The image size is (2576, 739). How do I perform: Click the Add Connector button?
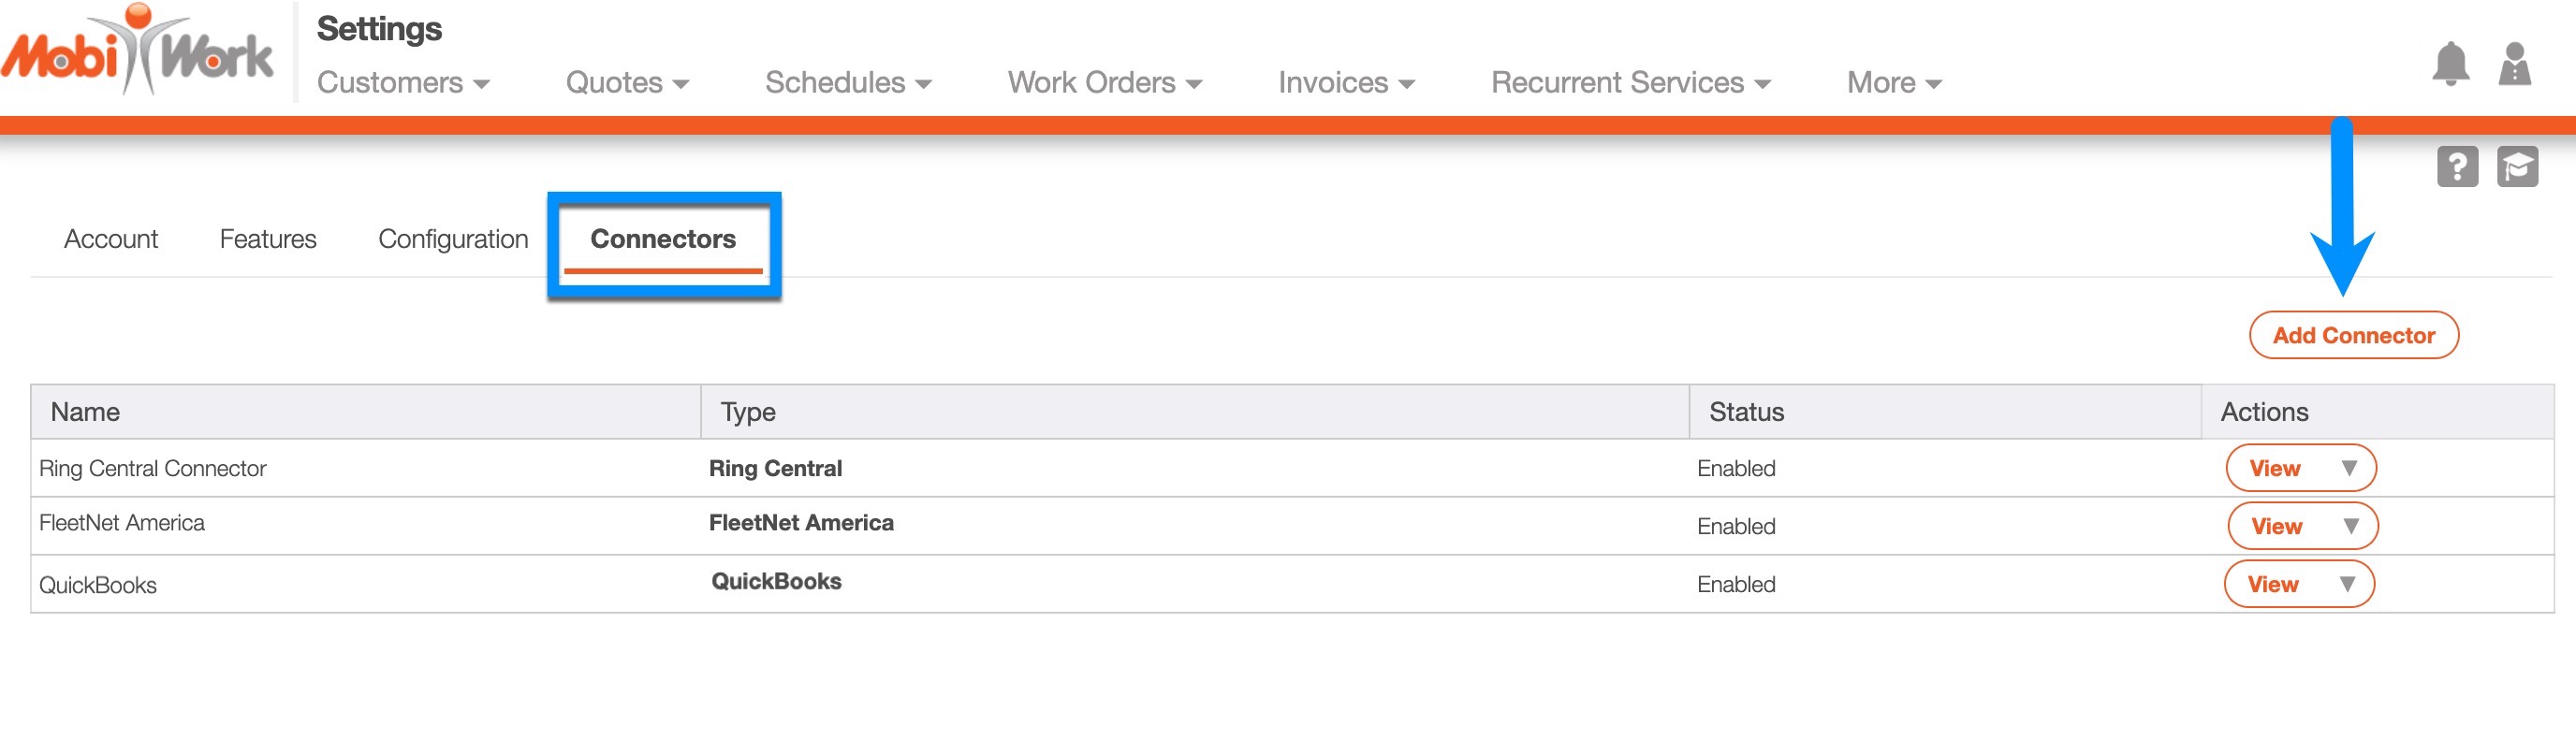2353,336
